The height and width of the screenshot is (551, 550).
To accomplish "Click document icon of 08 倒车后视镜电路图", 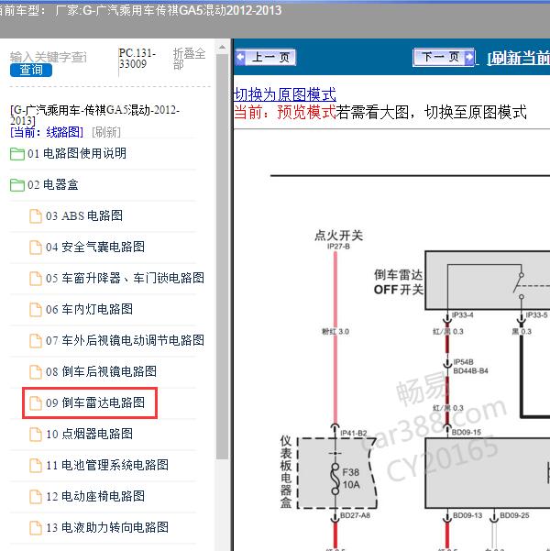I will click(x=36, y=372).
